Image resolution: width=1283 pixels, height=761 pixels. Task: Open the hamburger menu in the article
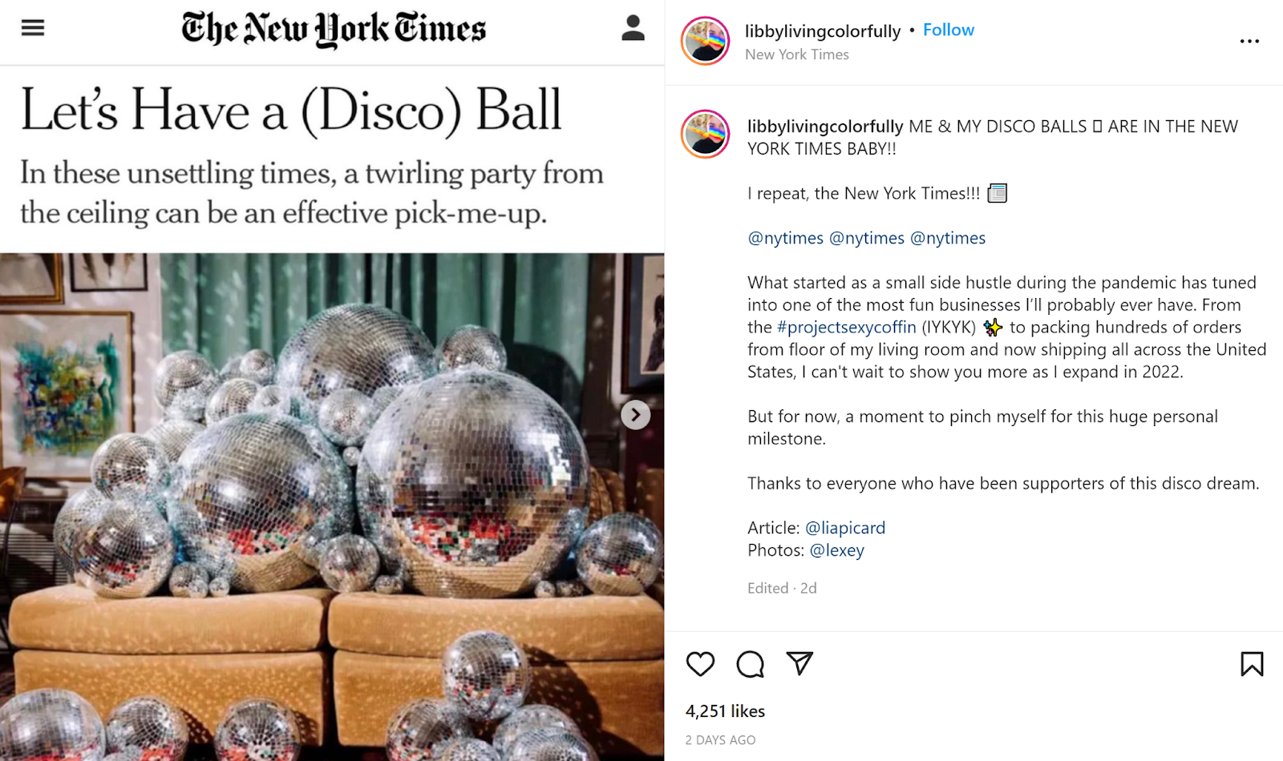[33, 28]
